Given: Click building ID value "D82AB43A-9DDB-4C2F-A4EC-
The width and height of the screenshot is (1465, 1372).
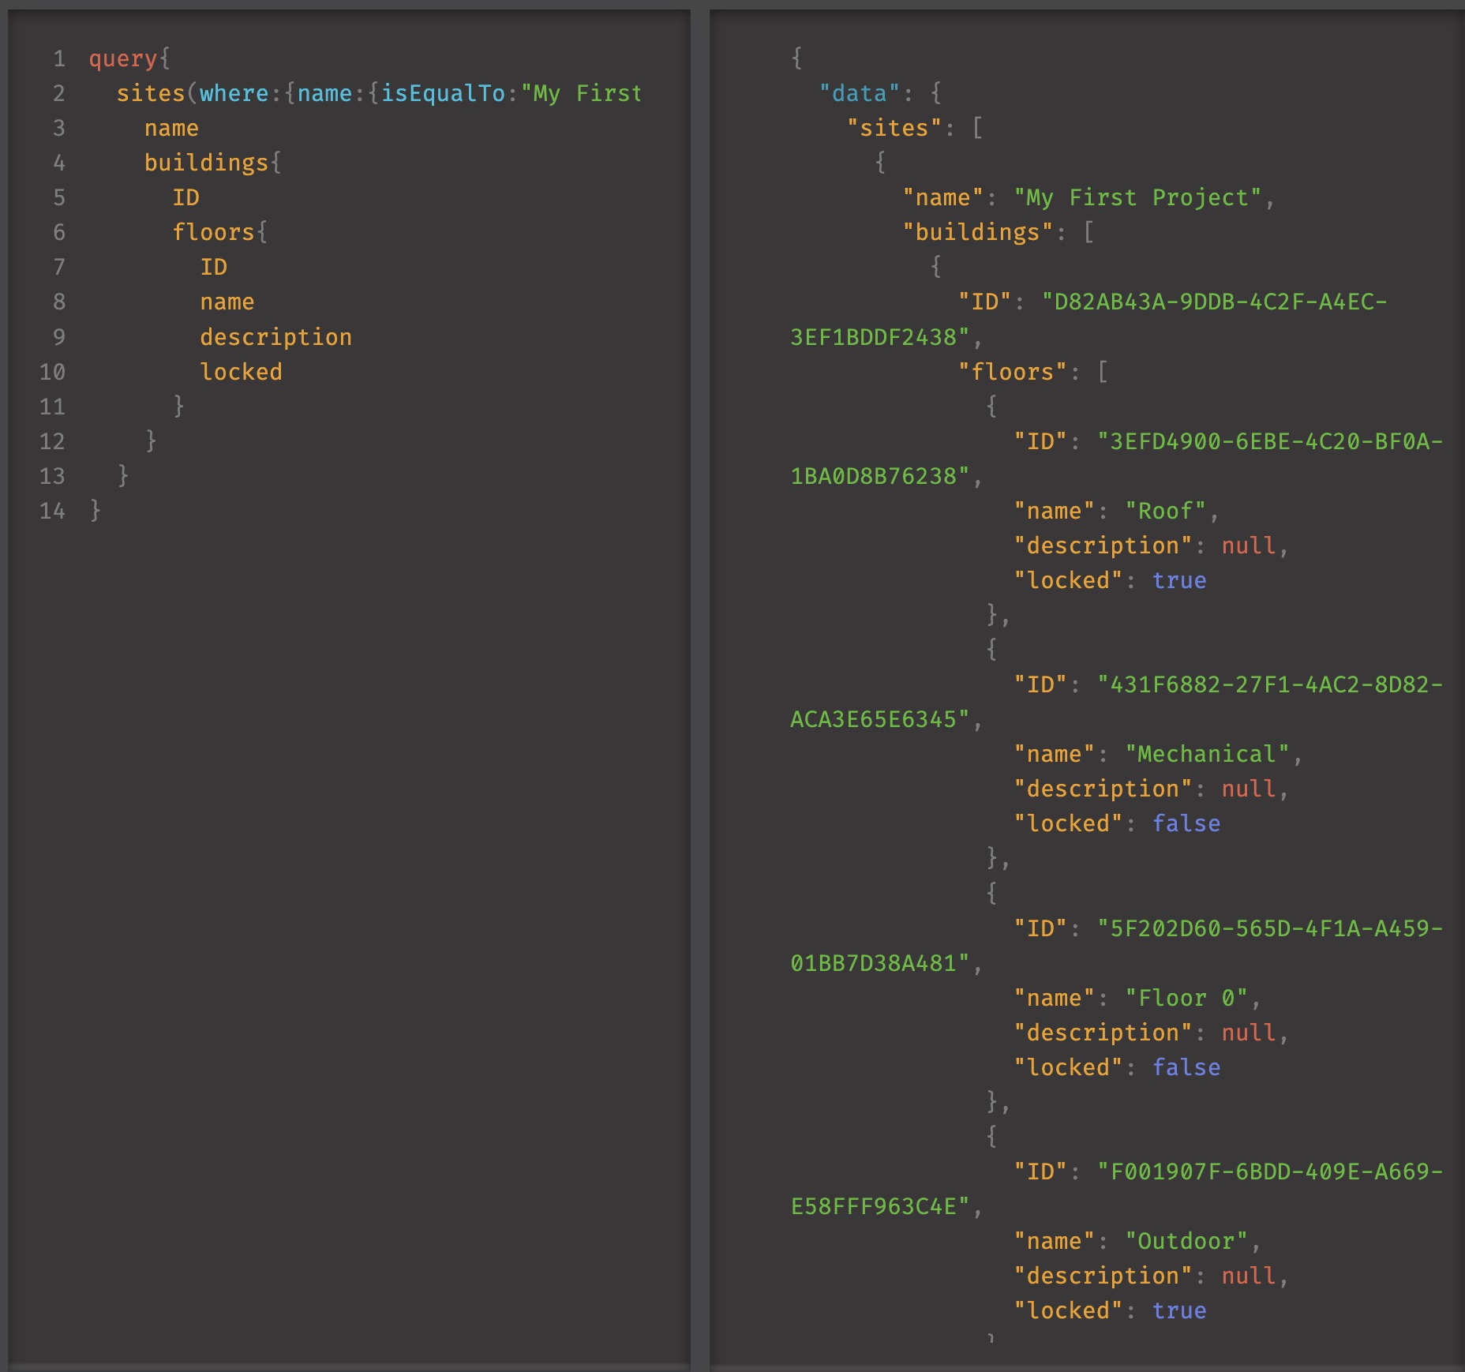Looking at the screenshot, I should (x=1214, y=302).
